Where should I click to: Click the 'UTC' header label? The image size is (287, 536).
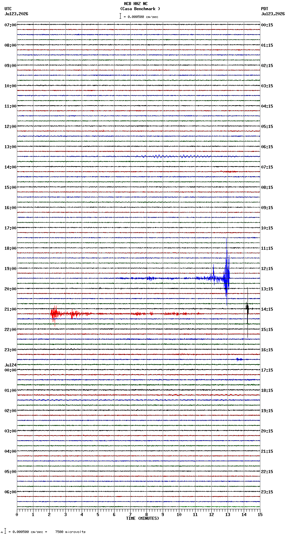(8, 9)
